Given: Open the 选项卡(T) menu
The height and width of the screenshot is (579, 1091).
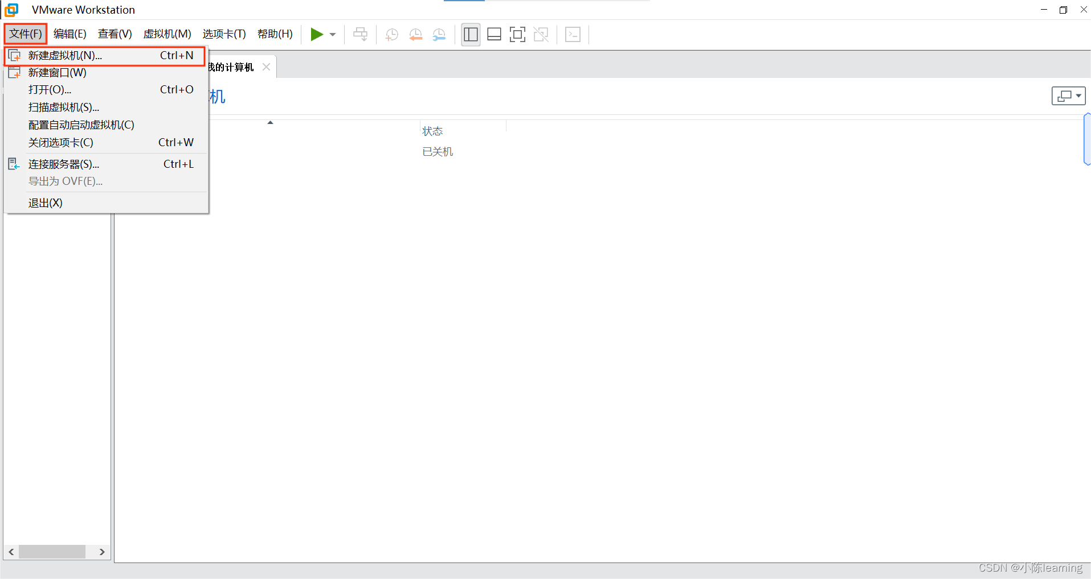Looking at the screenshot, I should pyautogui.click(x=224, y=34).
